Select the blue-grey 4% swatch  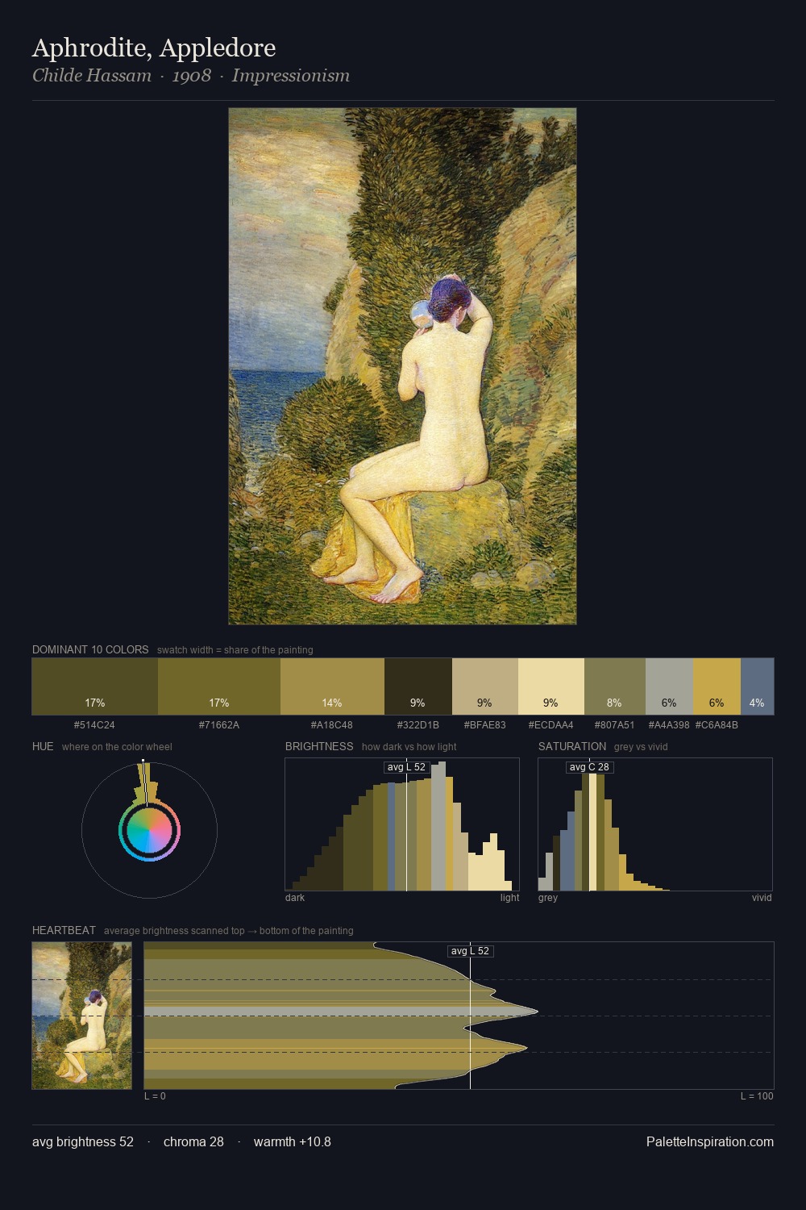(x=757, y=686)
